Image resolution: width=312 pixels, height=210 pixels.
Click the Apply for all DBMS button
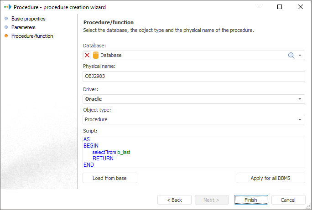(271, 178)
